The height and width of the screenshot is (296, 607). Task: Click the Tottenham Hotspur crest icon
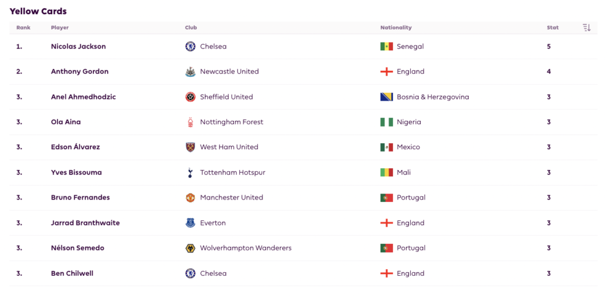(x=190, y=173)
